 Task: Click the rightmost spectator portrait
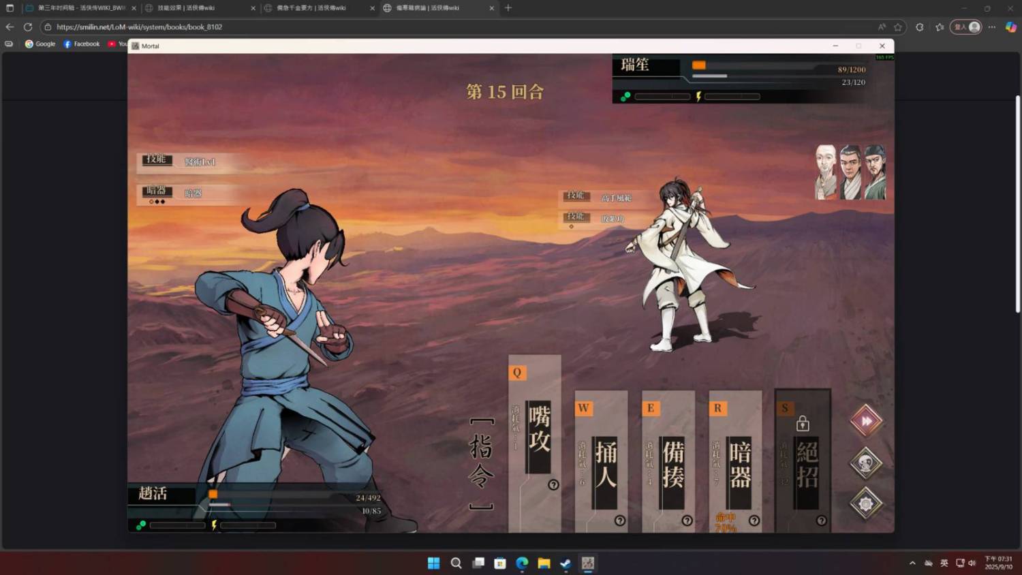875,172
